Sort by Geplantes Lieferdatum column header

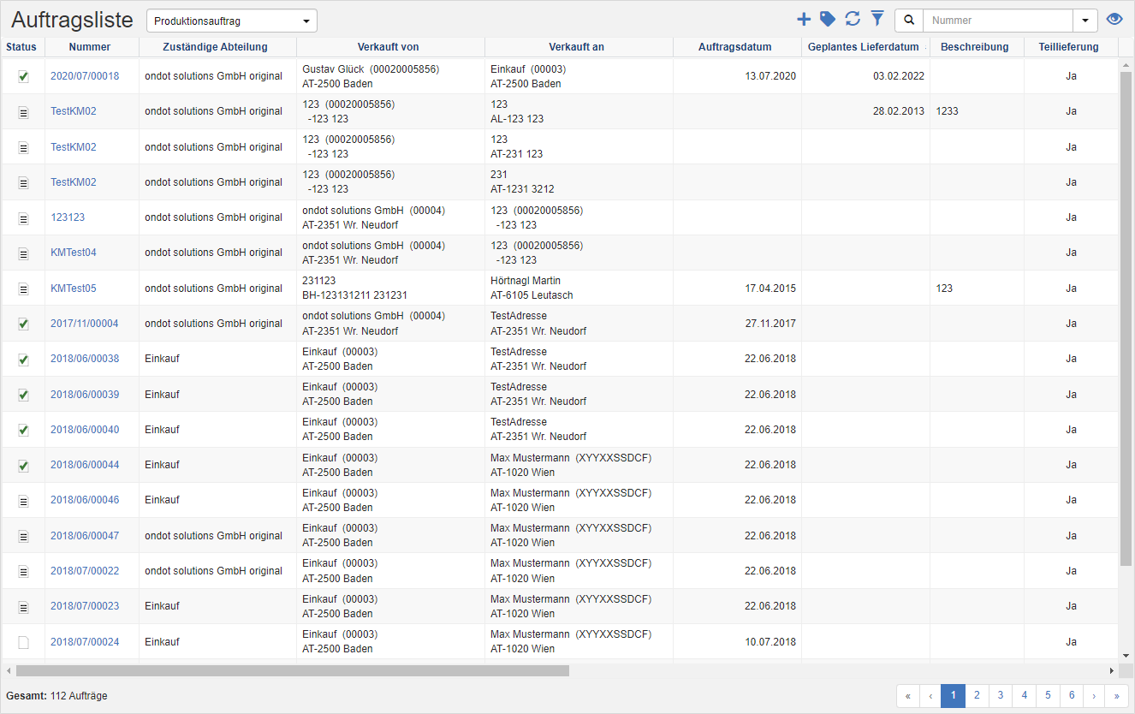863,47
